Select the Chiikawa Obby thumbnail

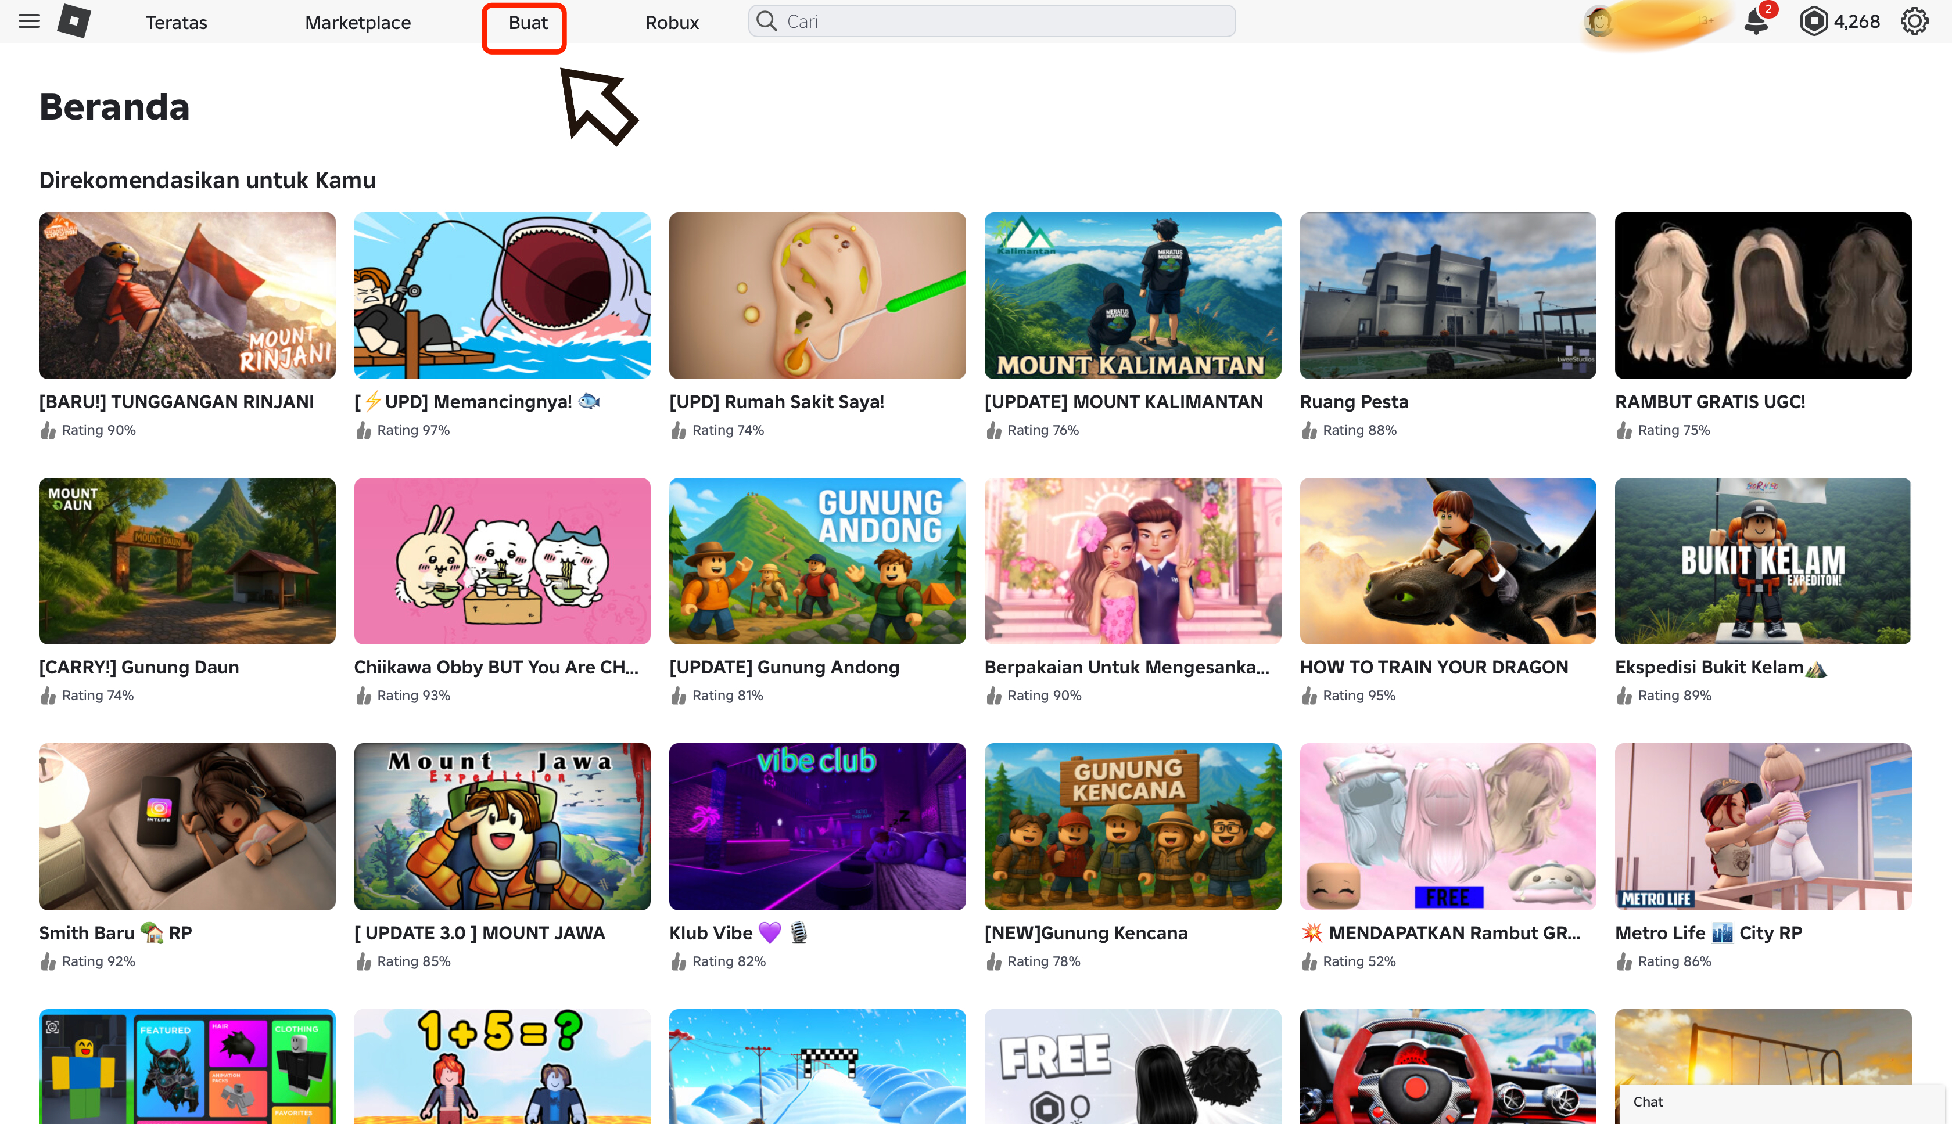click(x=501, y=560)
